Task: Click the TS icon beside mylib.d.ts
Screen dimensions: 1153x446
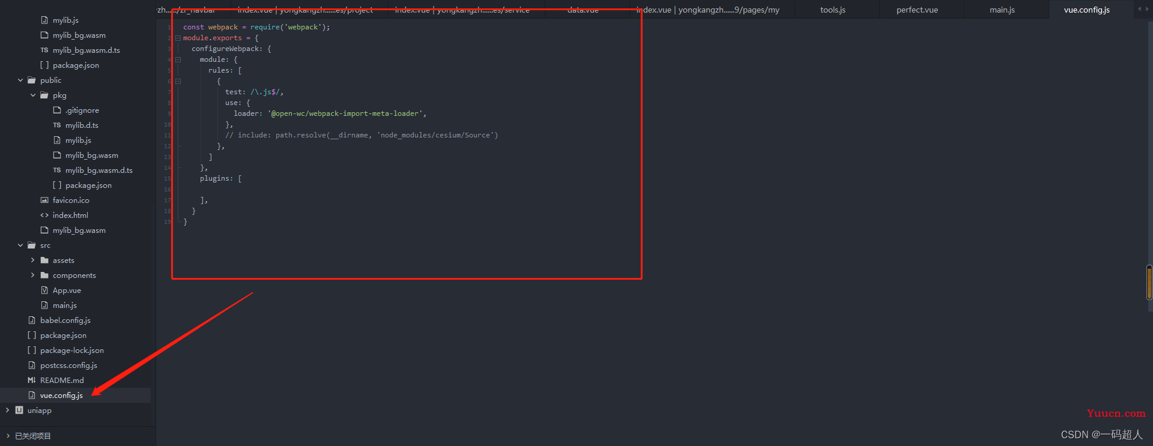Action: 57,125
